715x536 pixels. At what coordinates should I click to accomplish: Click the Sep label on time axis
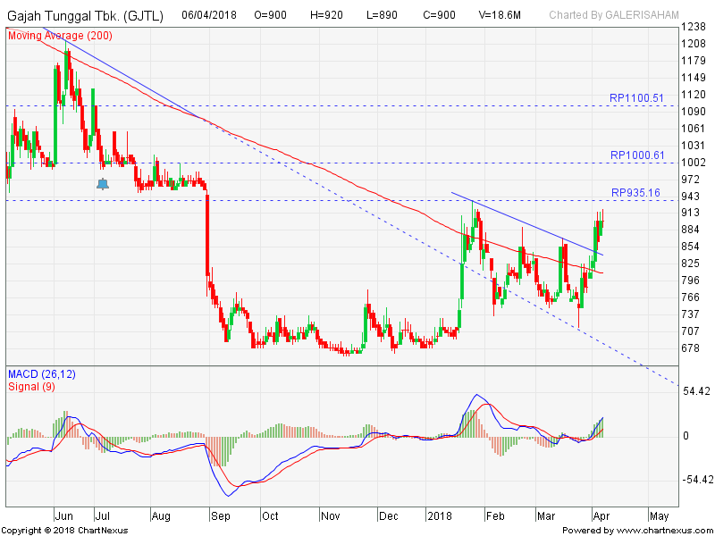coord(219,515)
